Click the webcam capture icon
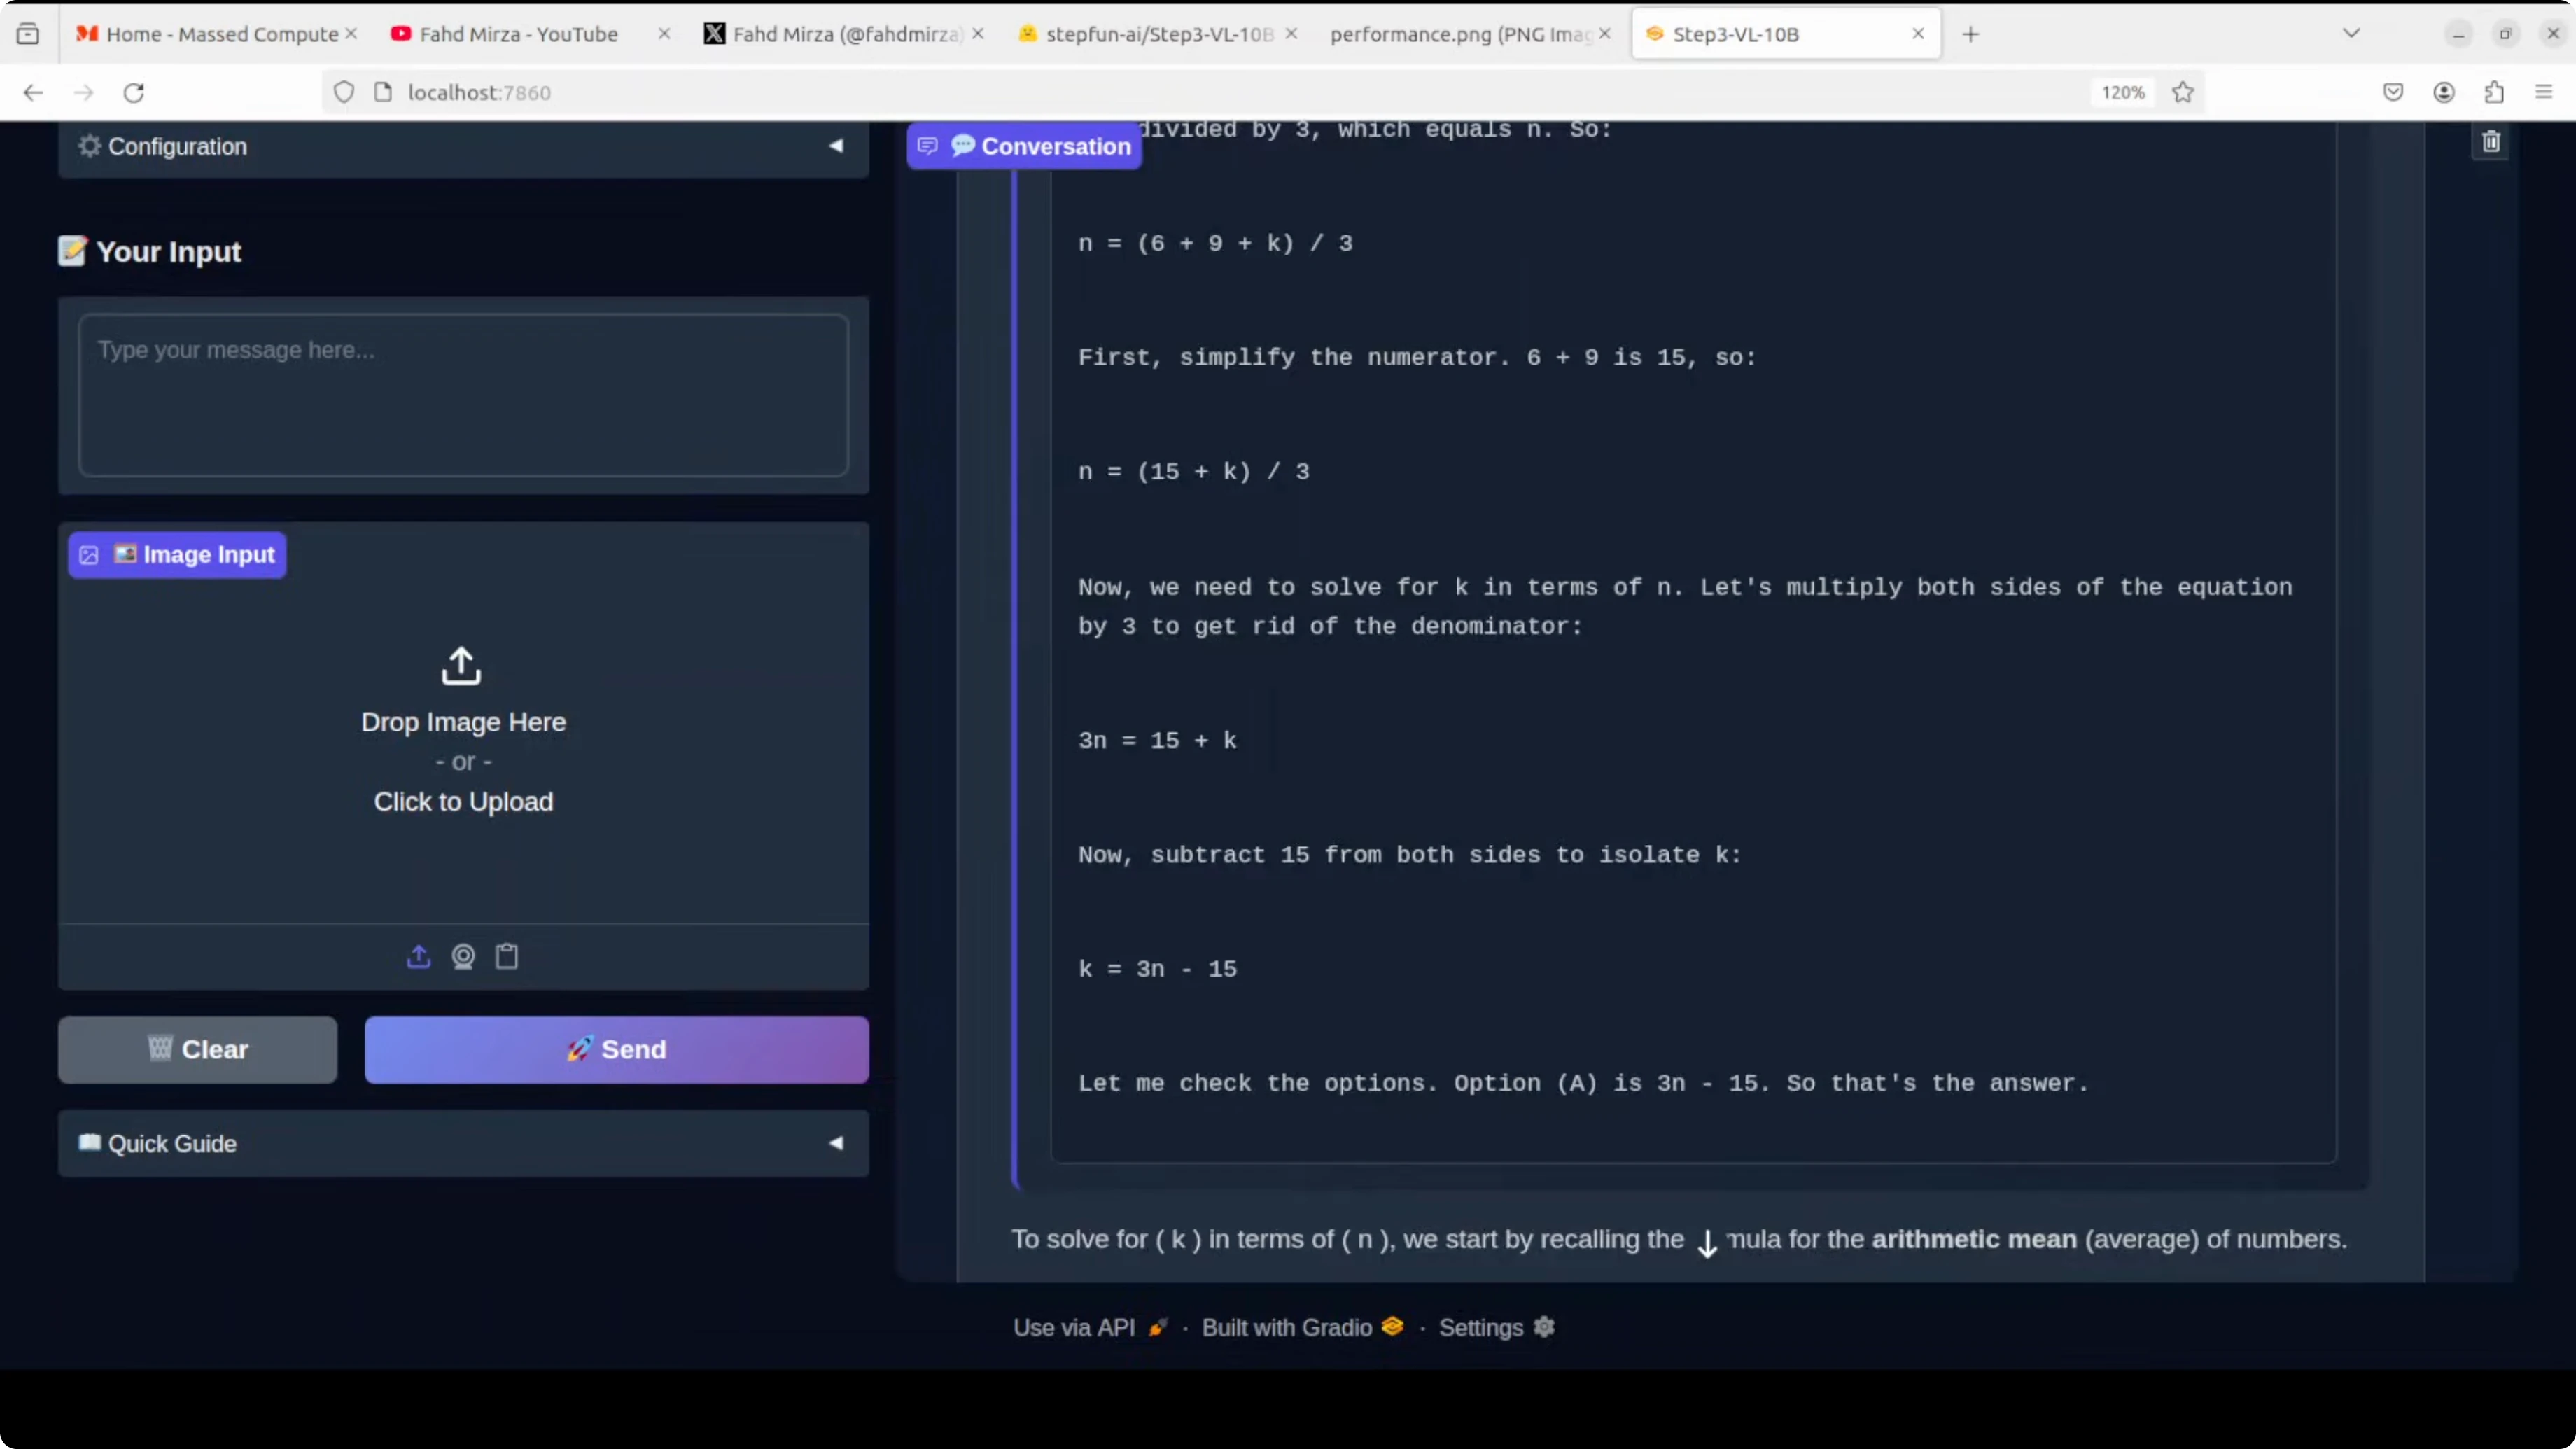 tap(463, 957)
